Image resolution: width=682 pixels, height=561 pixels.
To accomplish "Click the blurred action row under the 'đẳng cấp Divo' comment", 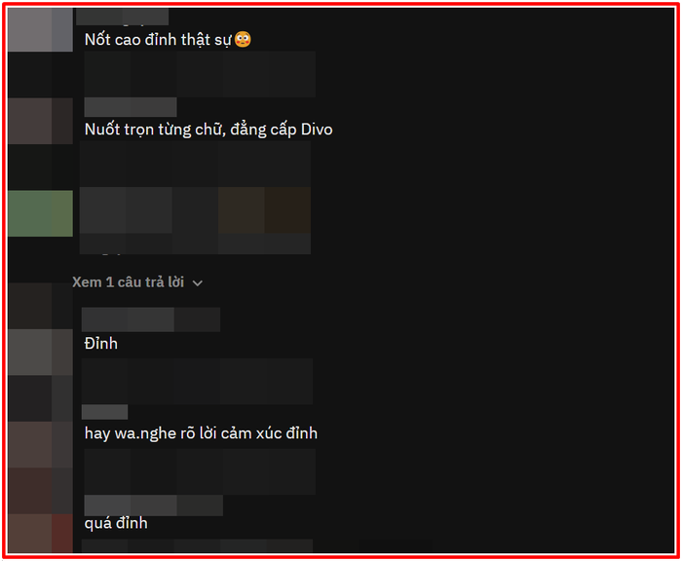I will pyautogui.click(x=195, y=164).
